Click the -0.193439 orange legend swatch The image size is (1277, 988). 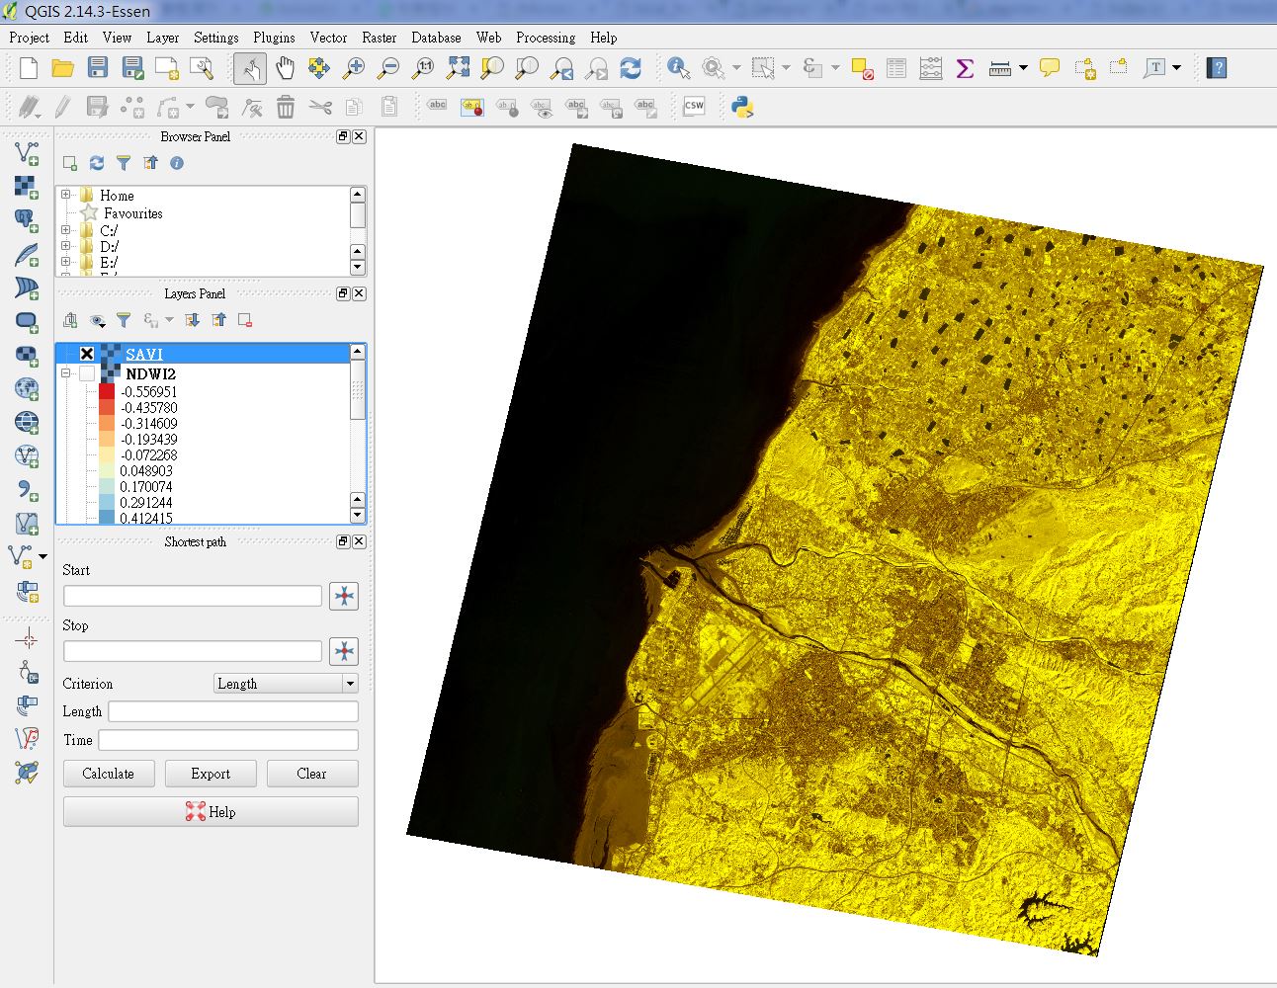(107, 439)
